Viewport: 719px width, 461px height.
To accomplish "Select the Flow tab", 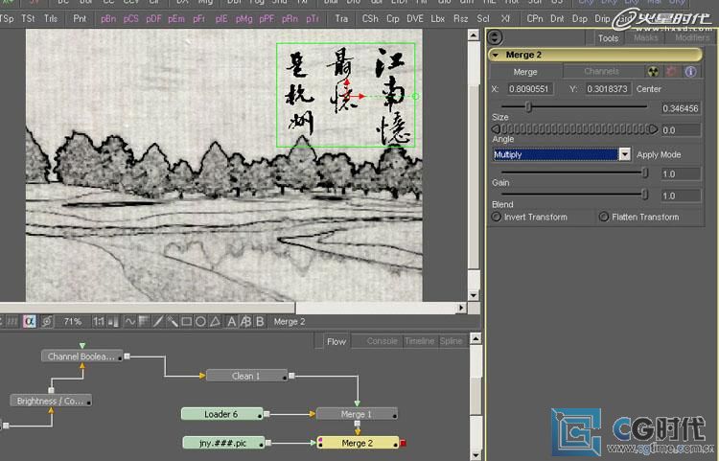I will [336, 341].
